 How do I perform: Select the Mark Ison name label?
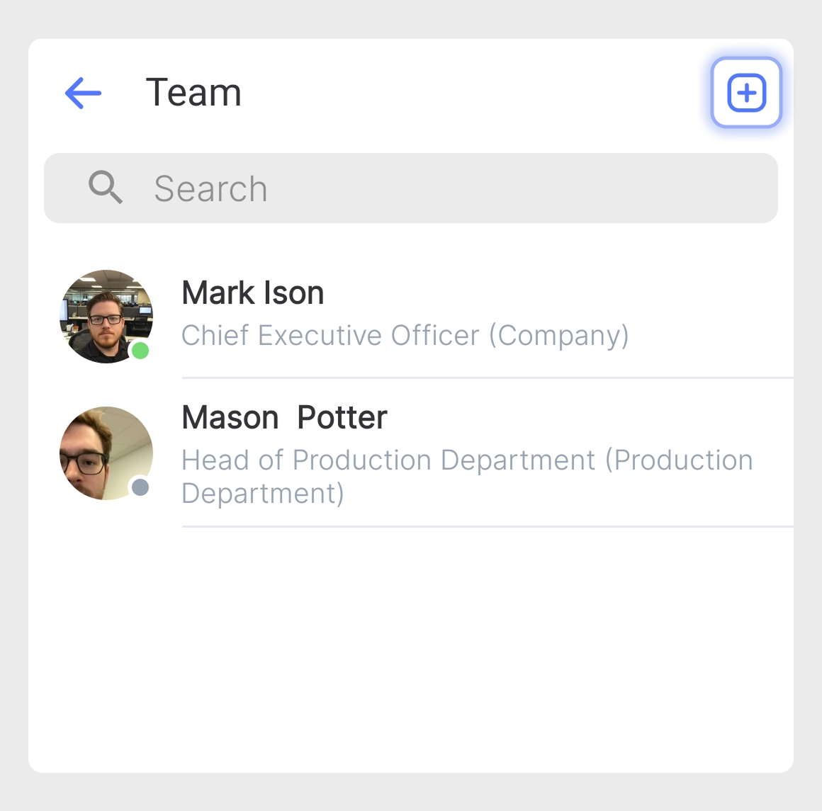(x=252, y=293)
